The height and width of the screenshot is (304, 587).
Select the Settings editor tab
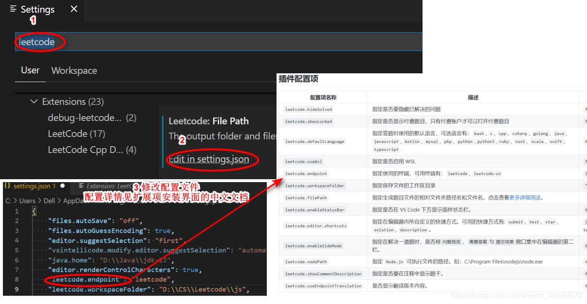[x=43, y=9]
